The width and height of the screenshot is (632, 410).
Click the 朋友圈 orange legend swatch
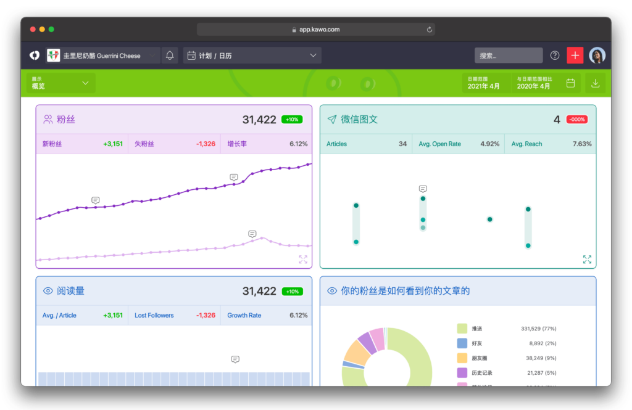pos(462,358)
